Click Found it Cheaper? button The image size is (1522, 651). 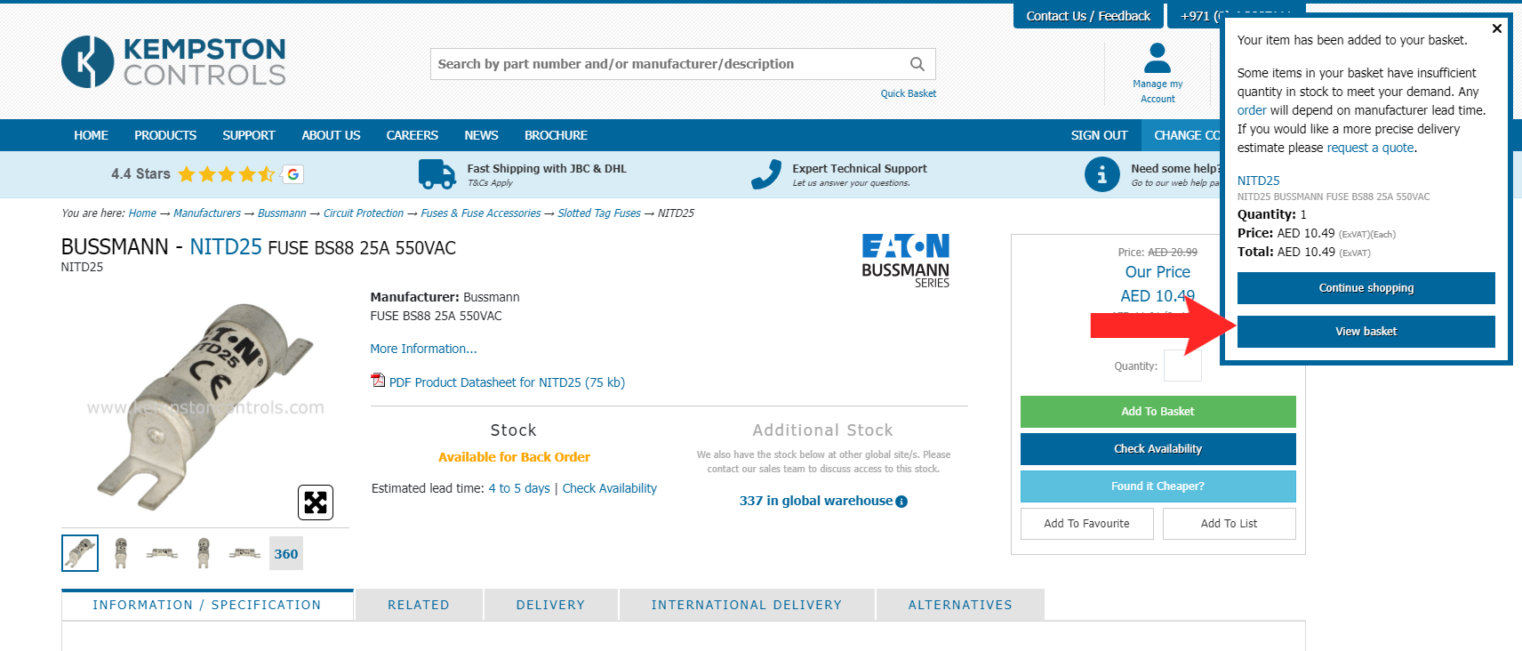click(x=1158, y=486)
